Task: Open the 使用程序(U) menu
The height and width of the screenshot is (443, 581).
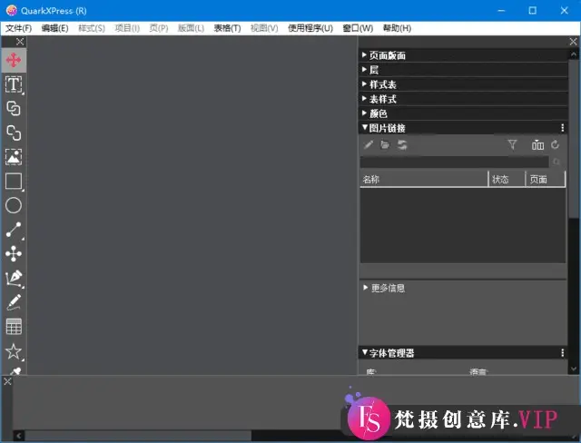Action: (x=310, y=28)
